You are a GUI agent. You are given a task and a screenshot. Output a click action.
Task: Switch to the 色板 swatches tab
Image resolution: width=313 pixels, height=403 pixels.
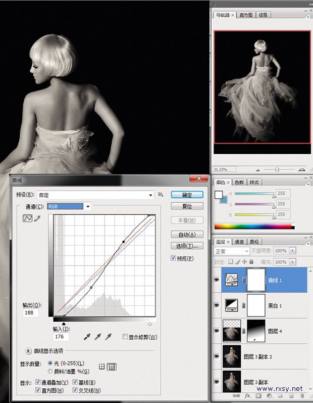pos(239,182)
